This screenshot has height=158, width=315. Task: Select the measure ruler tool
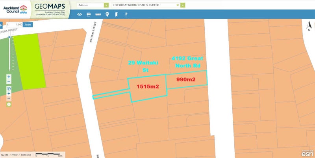(x=98, y=15)
